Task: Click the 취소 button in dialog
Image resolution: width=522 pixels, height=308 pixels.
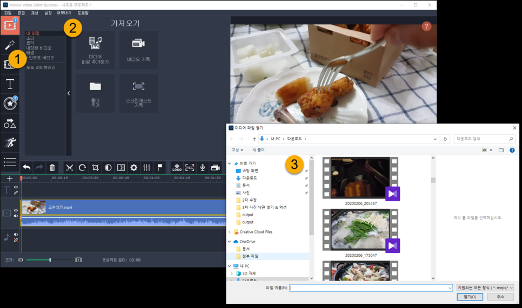Action: [500, 297]
